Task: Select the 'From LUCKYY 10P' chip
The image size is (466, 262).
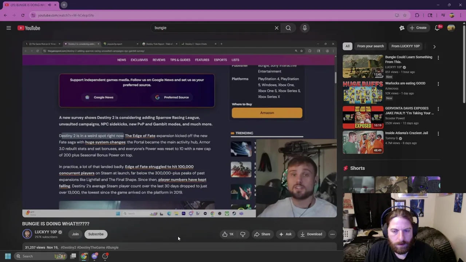Action: click(x=405, y=46)
